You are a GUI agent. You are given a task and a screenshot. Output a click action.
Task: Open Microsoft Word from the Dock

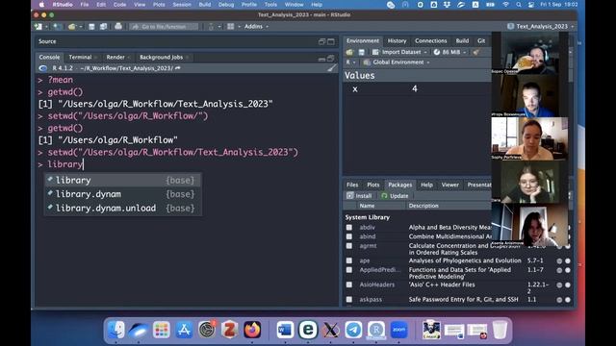click(285, 330)
